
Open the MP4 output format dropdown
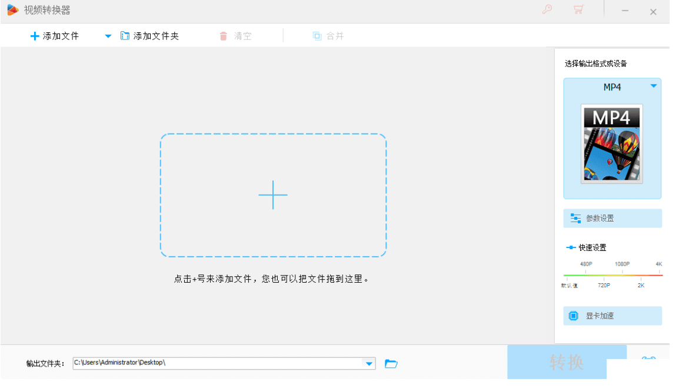(654, 86)
